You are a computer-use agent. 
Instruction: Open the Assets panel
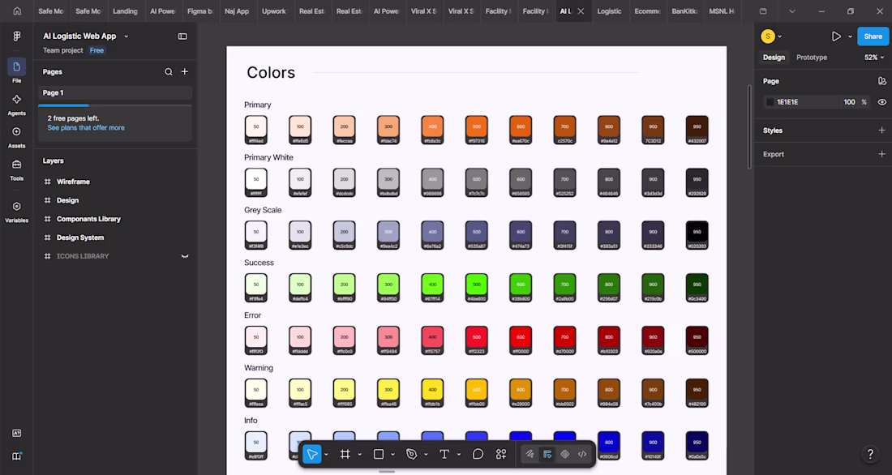16,137
